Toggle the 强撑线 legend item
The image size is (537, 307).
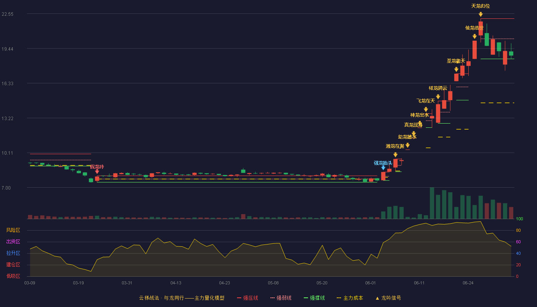[x=314, y=298]
